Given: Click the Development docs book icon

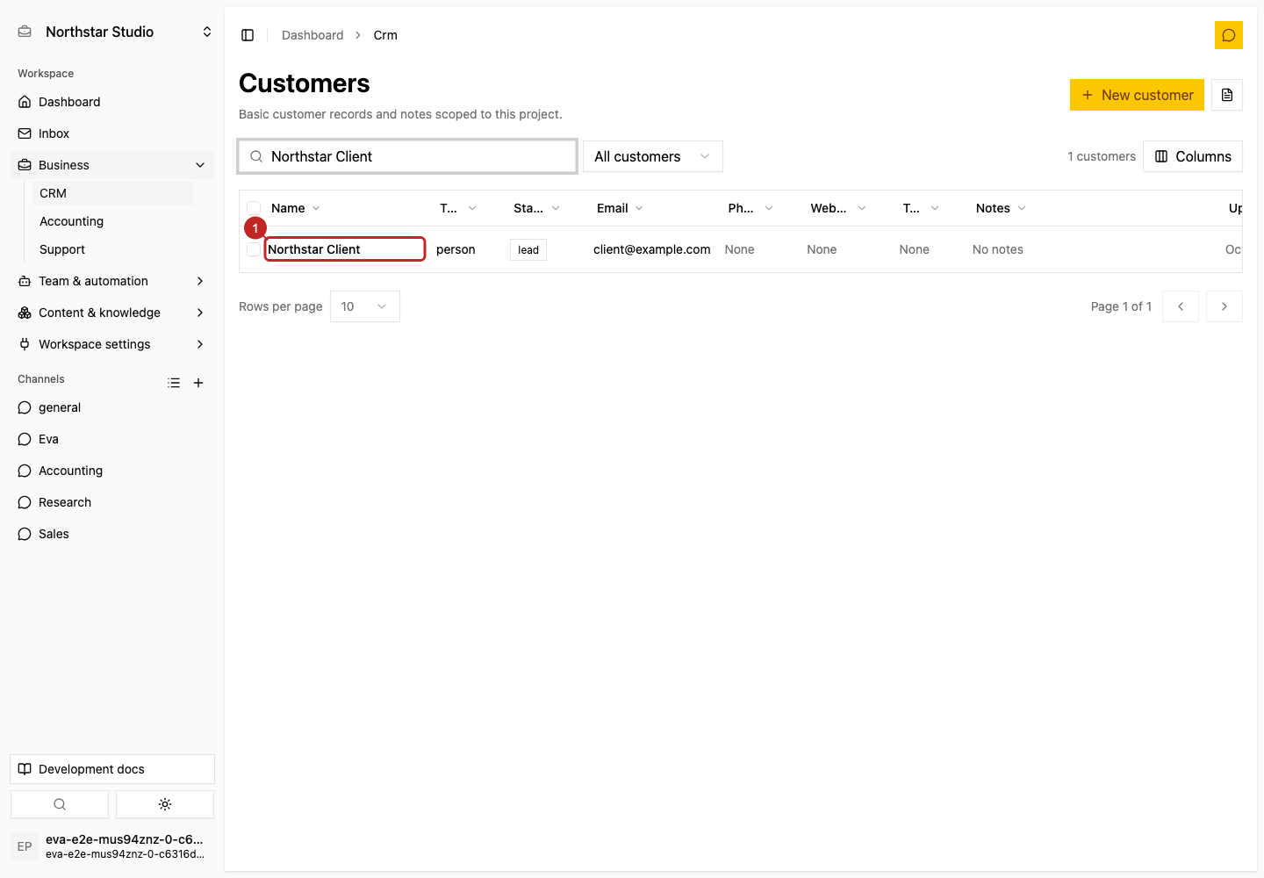Looking at the screenshot, I should pos(25,769).
